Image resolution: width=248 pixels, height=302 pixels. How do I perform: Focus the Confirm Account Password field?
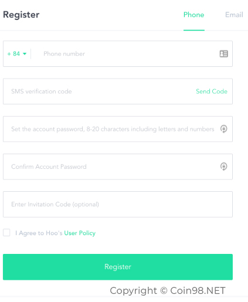(118, 167)
